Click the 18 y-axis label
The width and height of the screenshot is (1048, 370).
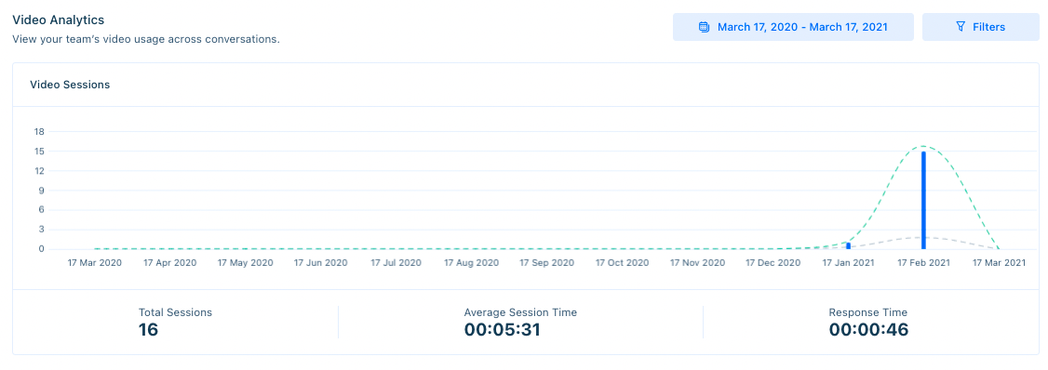pyautogui.click(x=39, y=132)
